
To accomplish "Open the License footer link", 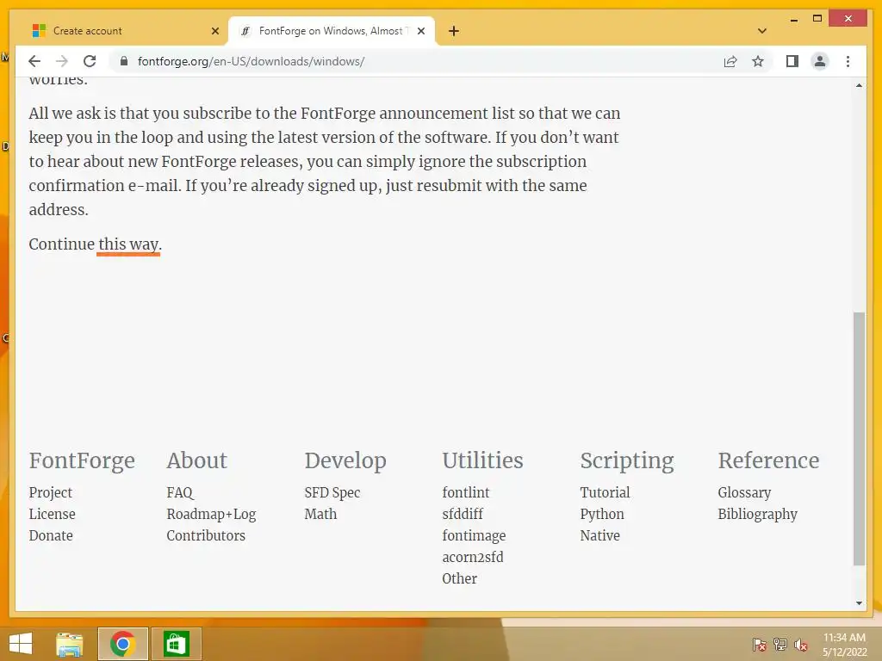I will tap(52, 514).
